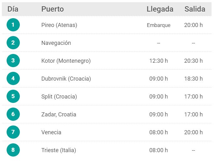The width and height of the screenshot is (215, 165).
Task: Click the Venecia port name
Action: [51, 132]
